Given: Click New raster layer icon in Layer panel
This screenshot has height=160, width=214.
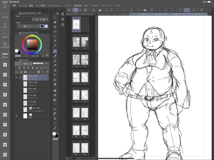Looking at the screenshot, I should pyautogui.click(x=17, y=72).
